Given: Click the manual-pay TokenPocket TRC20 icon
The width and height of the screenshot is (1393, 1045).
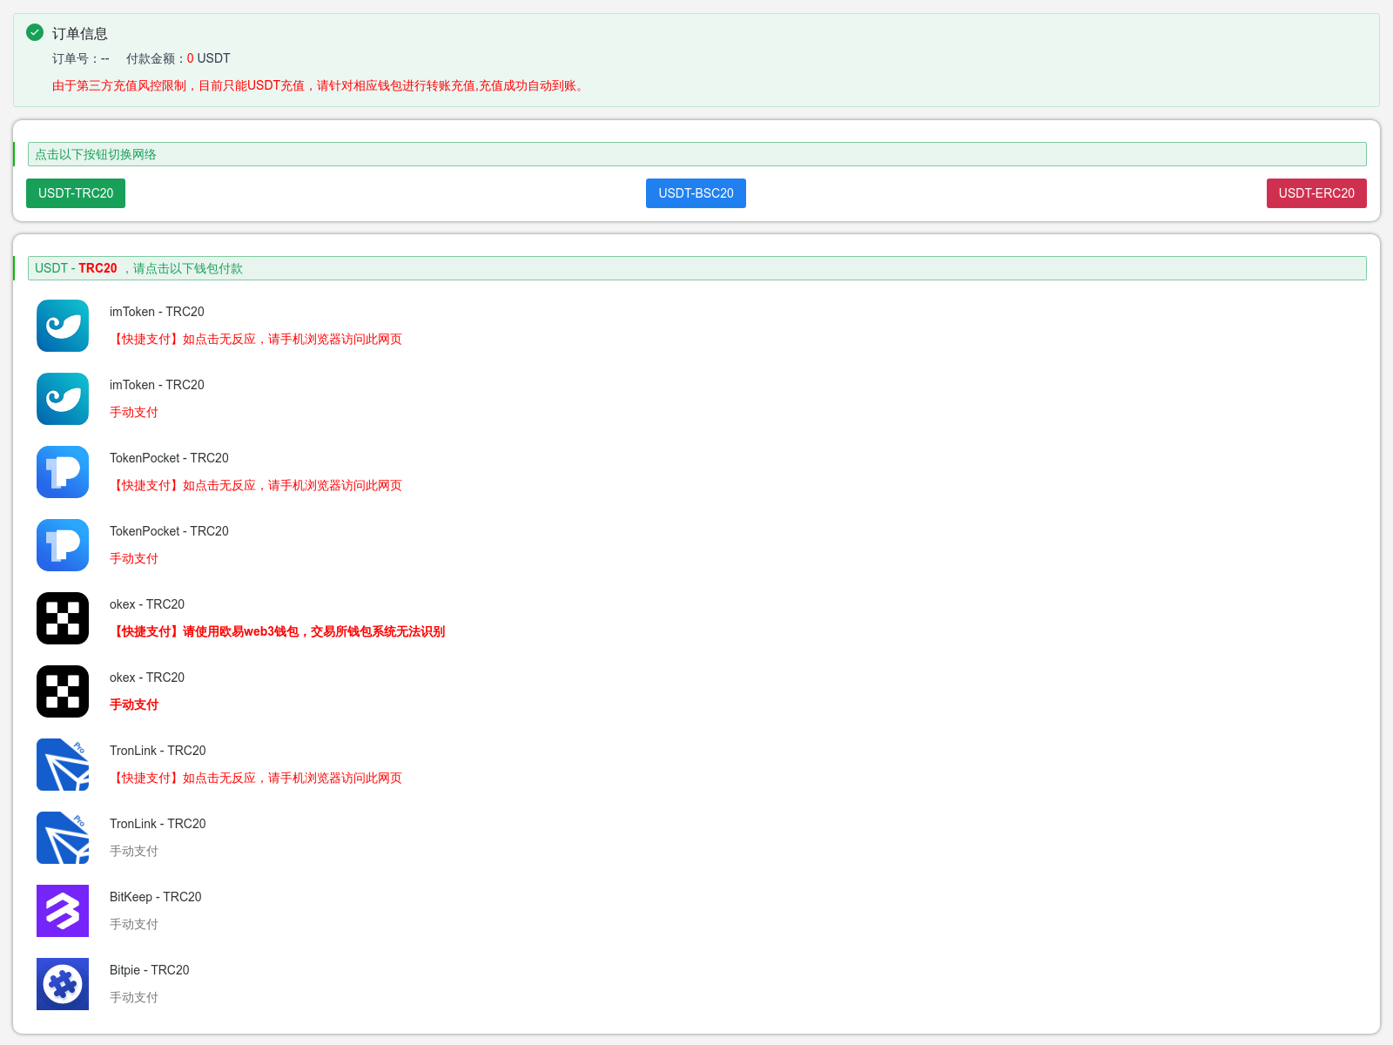Looking at the screenshot, I should click(x=63, y=545).
